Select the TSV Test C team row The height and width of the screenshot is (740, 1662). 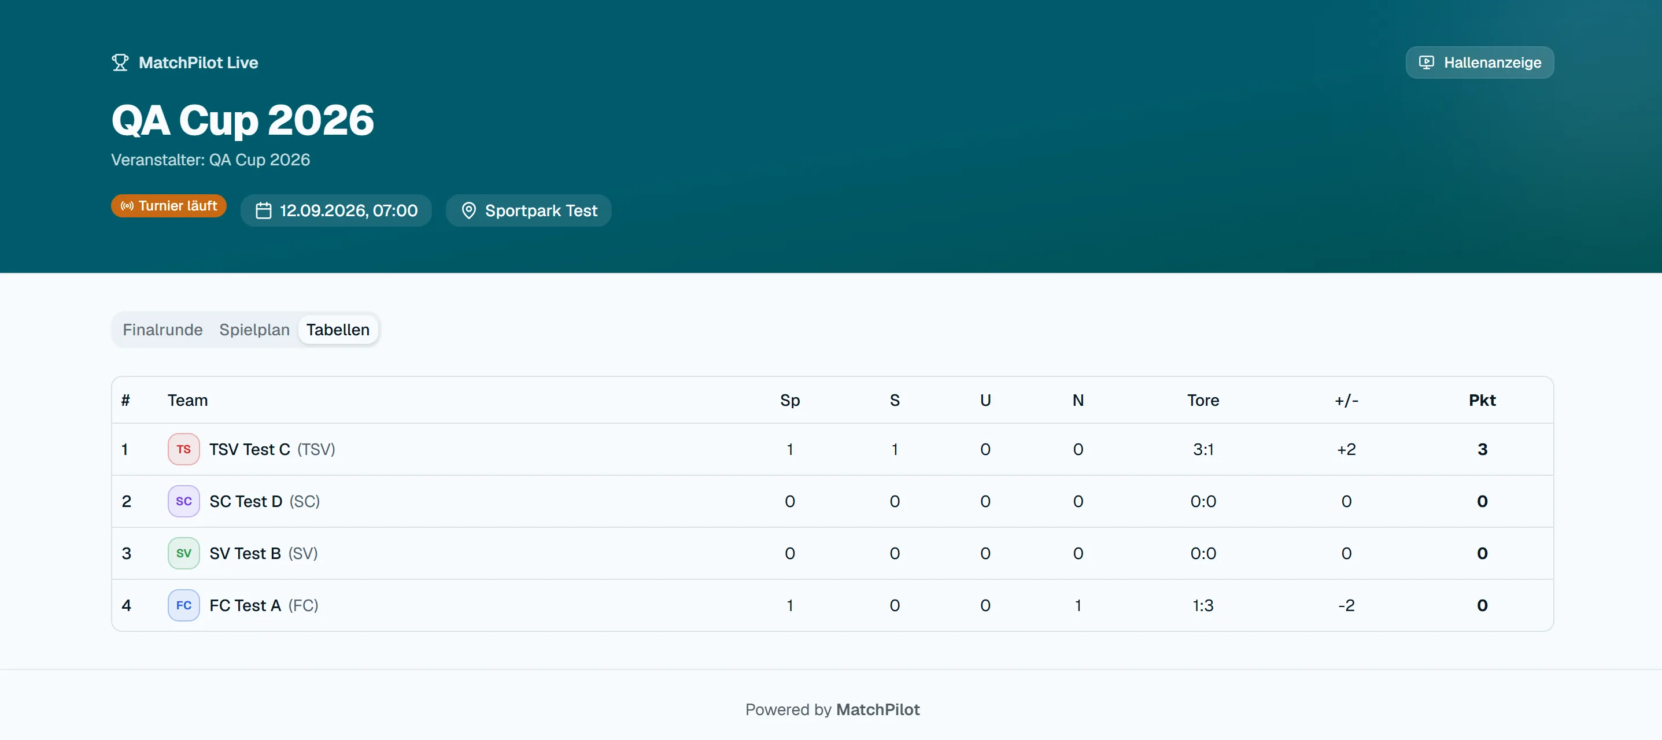click(x=832, y=450)
